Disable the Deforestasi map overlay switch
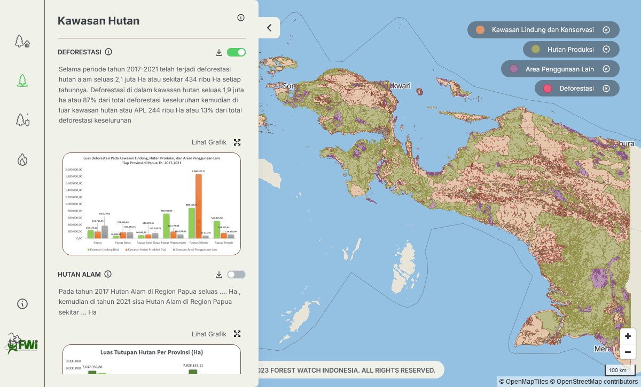Viewport: 641px width, 387px height. (236, 52)
